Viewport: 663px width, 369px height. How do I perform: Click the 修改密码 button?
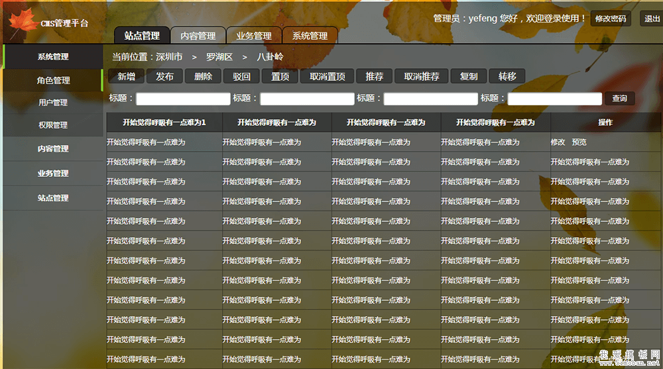click(x=611, y=19)
